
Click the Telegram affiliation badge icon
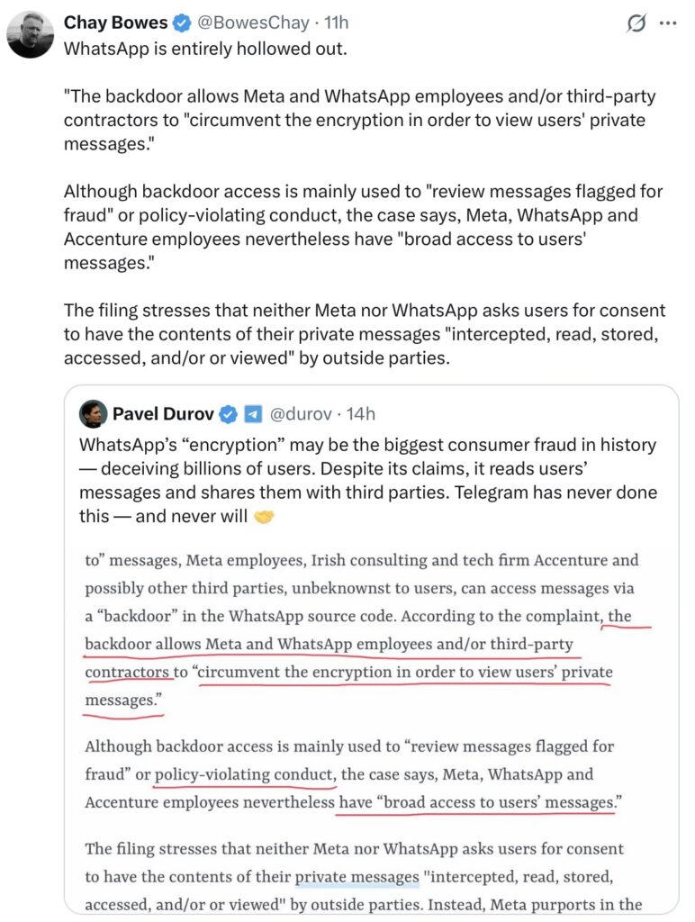pyautogui.click(x=253, y=414)
